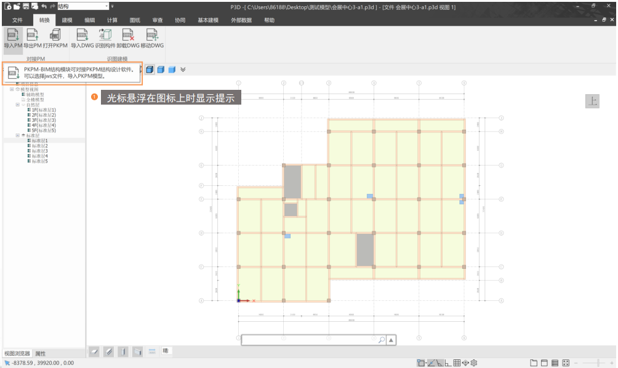Open the 文件 menu

[x=17, y=20]
